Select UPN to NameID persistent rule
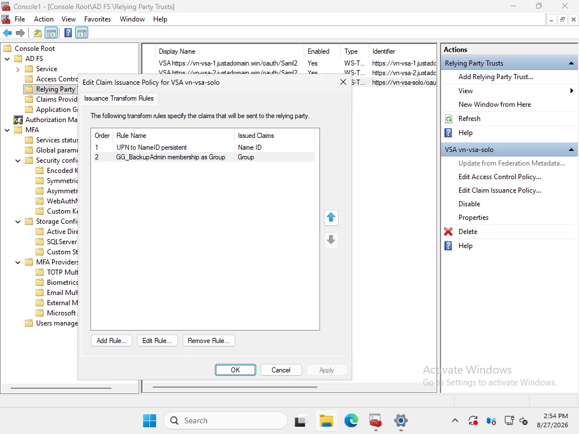579x434 pixels. [x=204, y=147]
